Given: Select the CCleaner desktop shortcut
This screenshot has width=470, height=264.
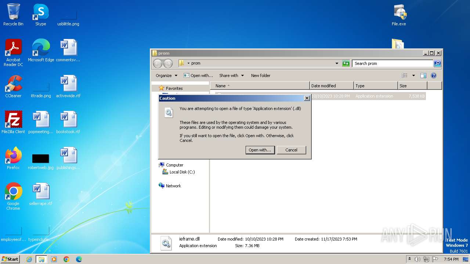Looking at the screenshot, I should (13, 86).
